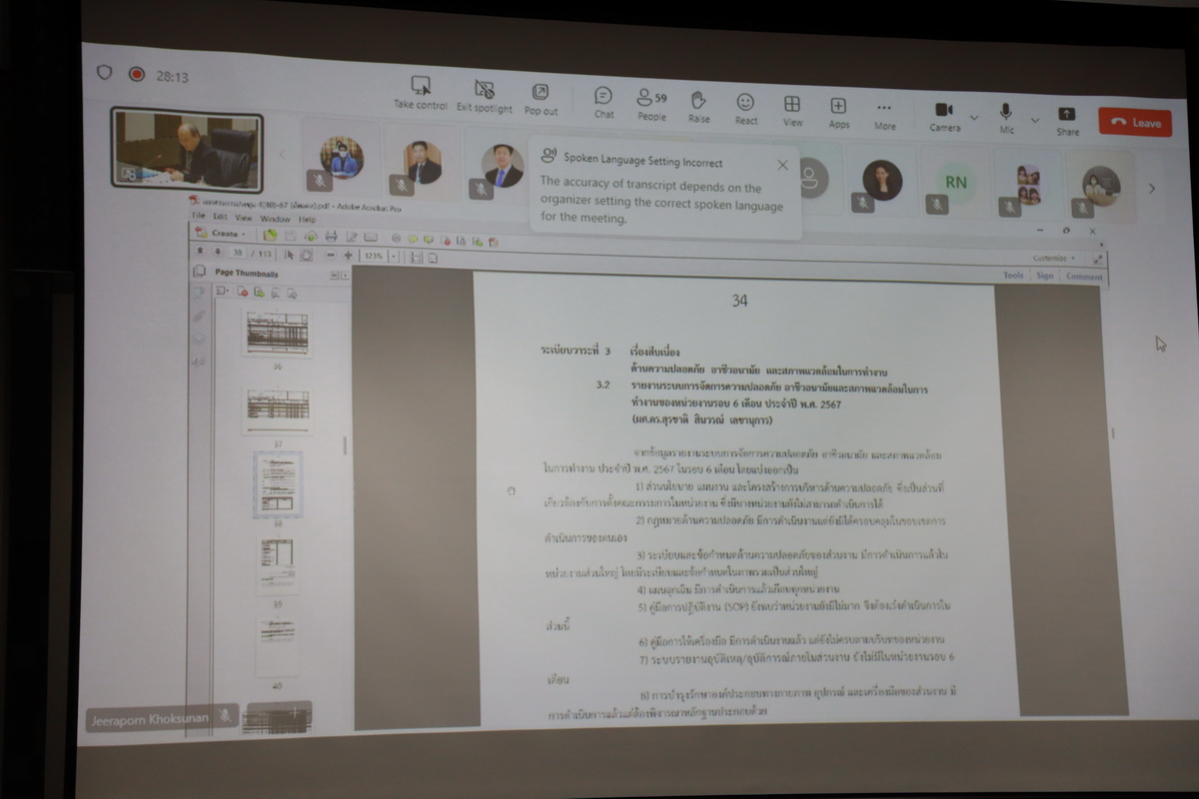Open the Window menu in Acrobat
Viewport: 1199px width, 799px height.
coord(275,219)
